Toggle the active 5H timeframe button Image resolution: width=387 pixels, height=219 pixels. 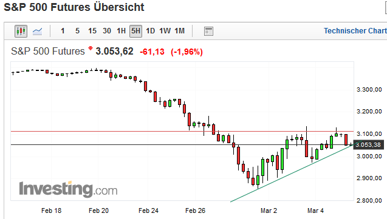[x=135, y=31]
